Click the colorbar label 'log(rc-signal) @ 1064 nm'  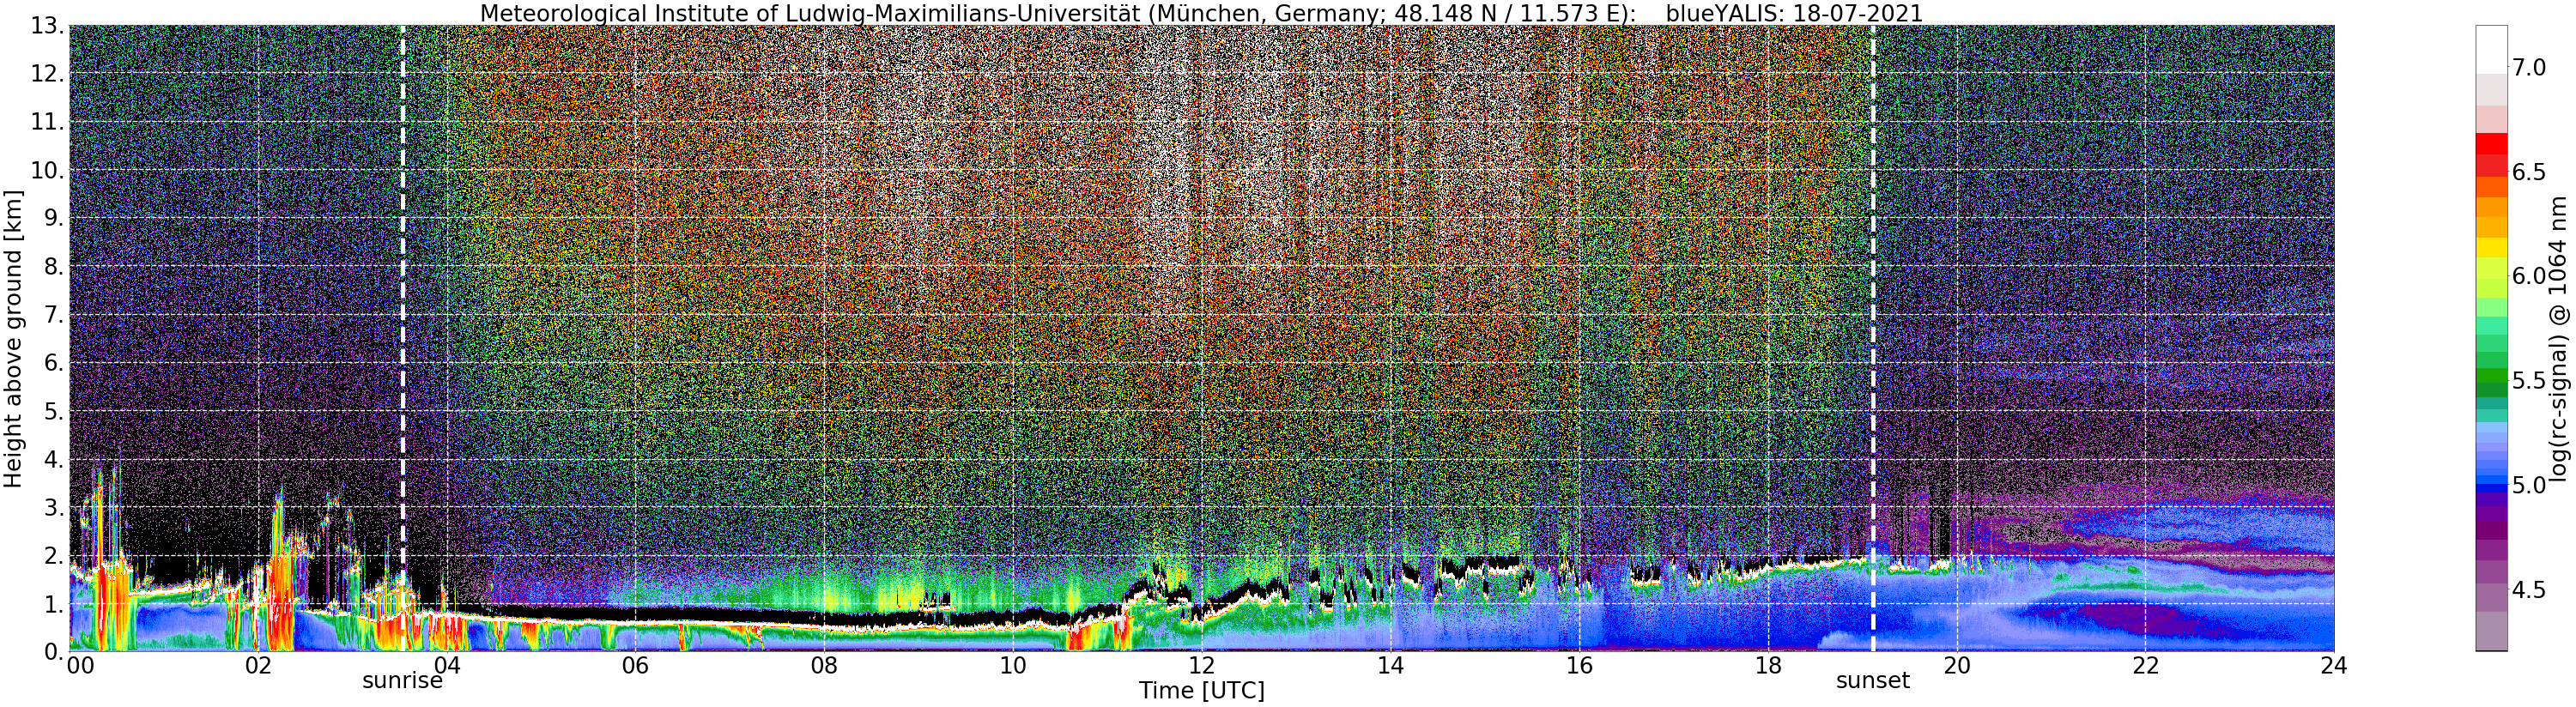2559,338
